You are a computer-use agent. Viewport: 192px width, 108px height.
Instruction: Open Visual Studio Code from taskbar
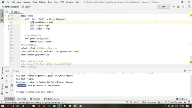click(x=49, y=106)
